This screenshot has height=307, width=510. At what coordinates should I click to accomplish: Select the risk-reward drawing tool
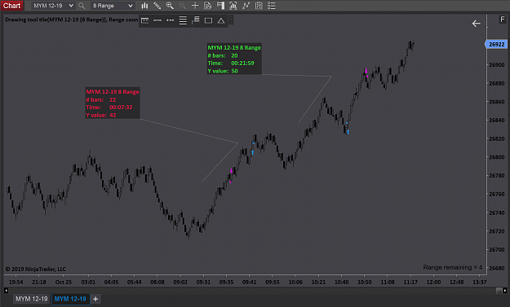coord(196,20)
